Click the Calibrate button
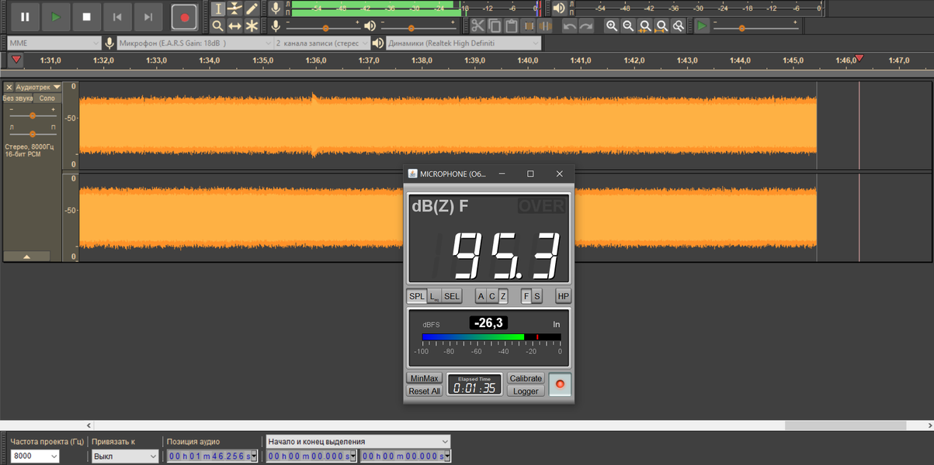The image size is (934, 465). pos(526,378)
